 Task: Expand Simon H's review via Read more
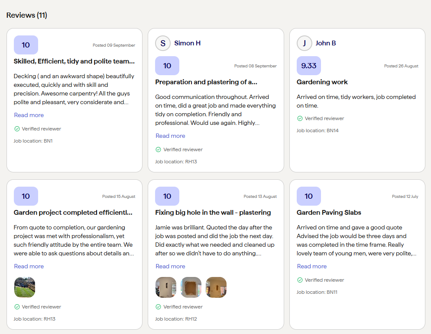point(170,136)
